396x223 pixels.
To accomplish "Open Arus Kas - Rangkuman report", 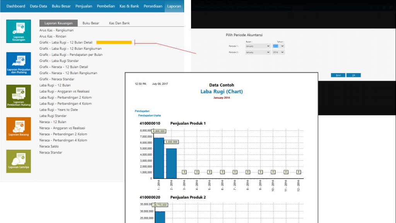I will coord(56,30).
